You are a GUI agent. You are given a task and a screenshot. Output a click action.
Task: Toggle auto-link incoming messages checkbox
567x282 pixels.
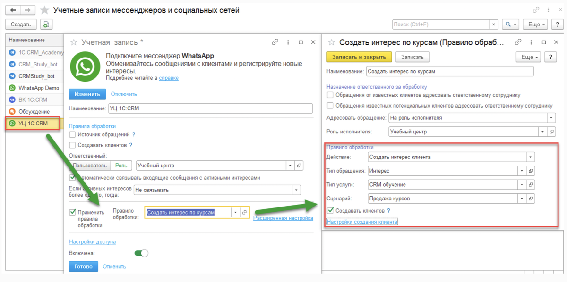point(72,178)
